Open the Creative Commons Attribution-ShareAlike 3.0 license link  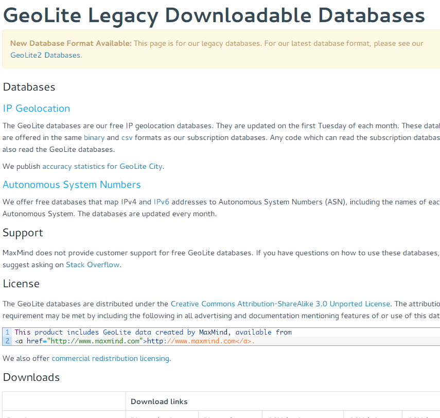pyautogui.click(x=280, y=304)
